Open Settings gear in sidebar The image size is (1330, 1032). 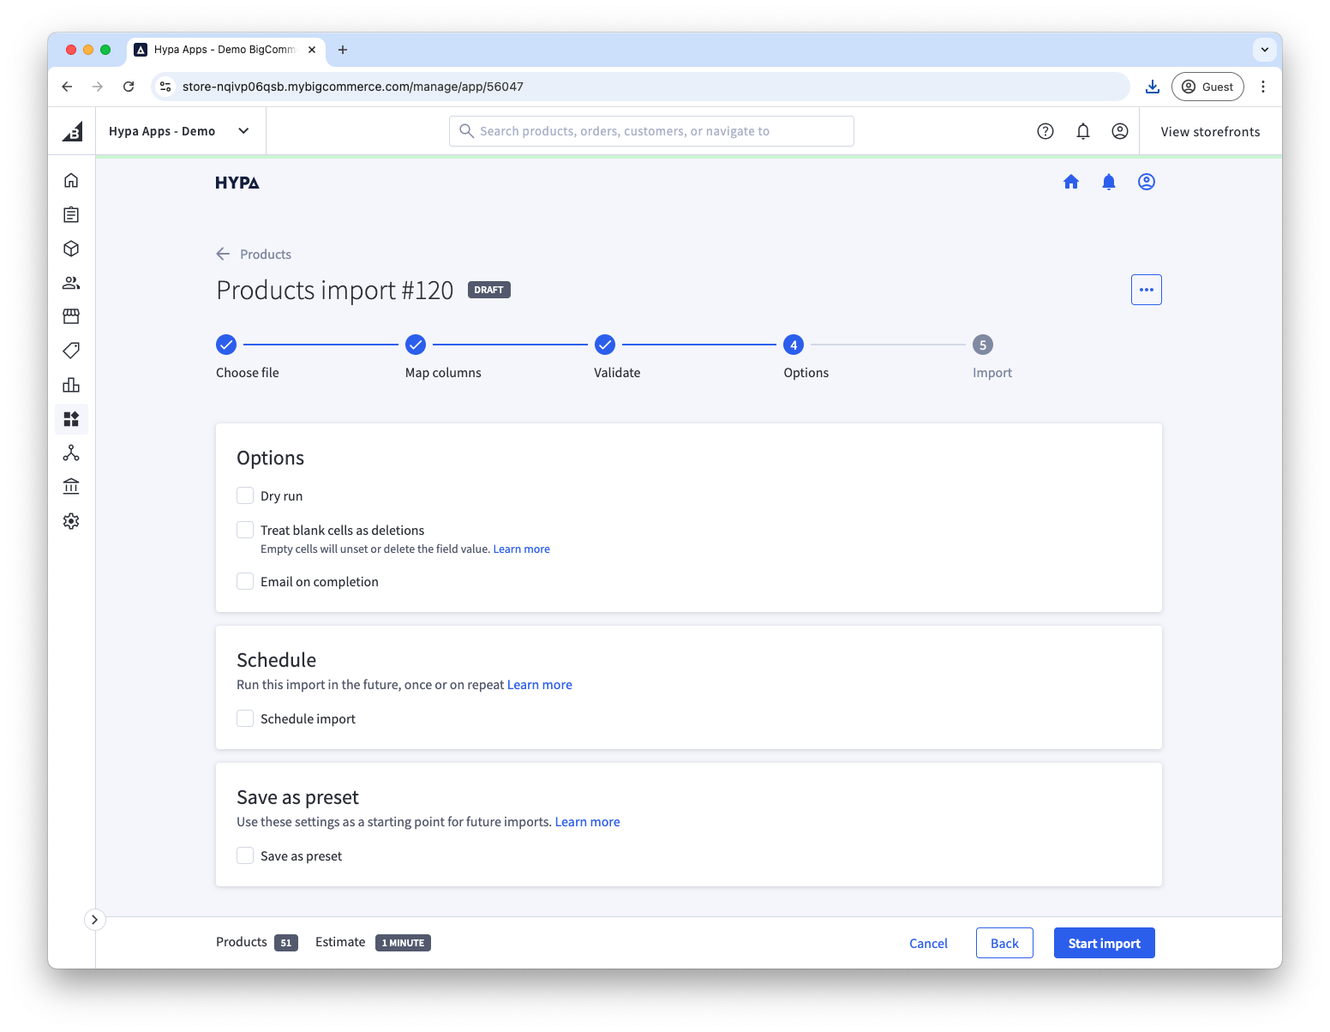click(x=71, y=521)
